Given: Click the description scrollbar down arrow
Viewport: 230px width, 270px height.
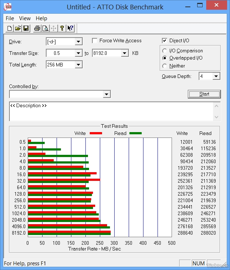Looking at the screenshot, I should click(216, 117).
